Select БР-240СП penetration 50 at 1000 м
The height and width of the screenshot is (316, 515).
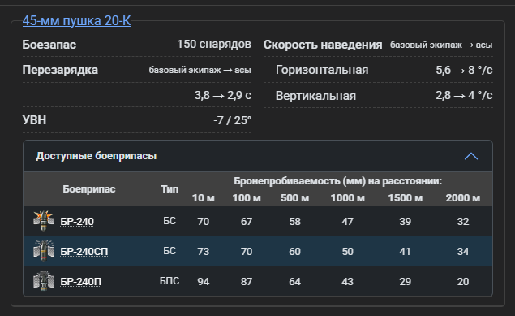347,251
